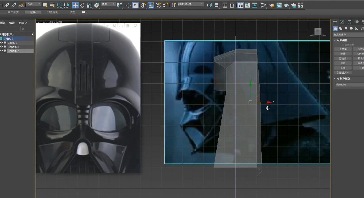Image resolution: width=364 pixels, height=198 pixels.
Task: Toggle the Angle Snap button
Action: coord(151,5)
